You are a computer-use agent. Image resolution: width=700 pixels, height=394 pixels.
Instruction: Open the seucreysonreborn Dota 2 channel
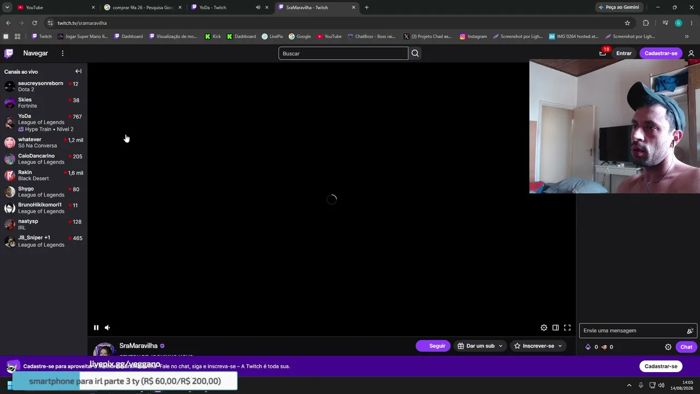44,86
